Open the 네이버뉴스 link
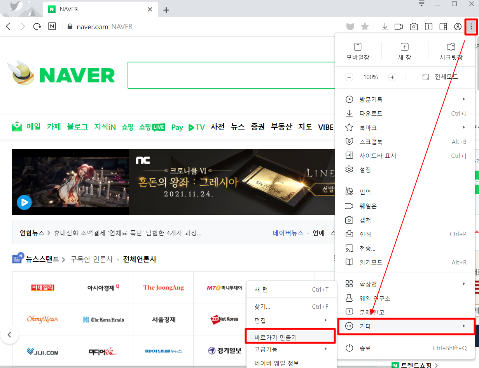Screen dimensions: 479x368 tap(288, 233)
